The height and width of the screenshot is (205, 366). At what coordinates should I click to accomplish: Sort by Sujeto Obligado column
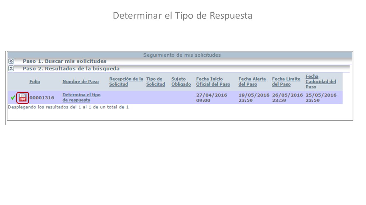coord(181,82)
